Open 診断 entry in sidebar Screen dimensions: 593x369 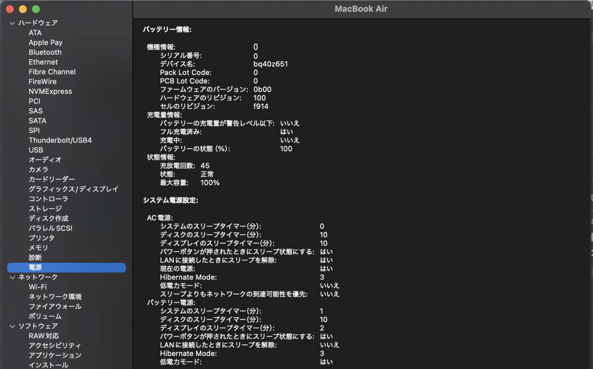[x=35, y=257]
